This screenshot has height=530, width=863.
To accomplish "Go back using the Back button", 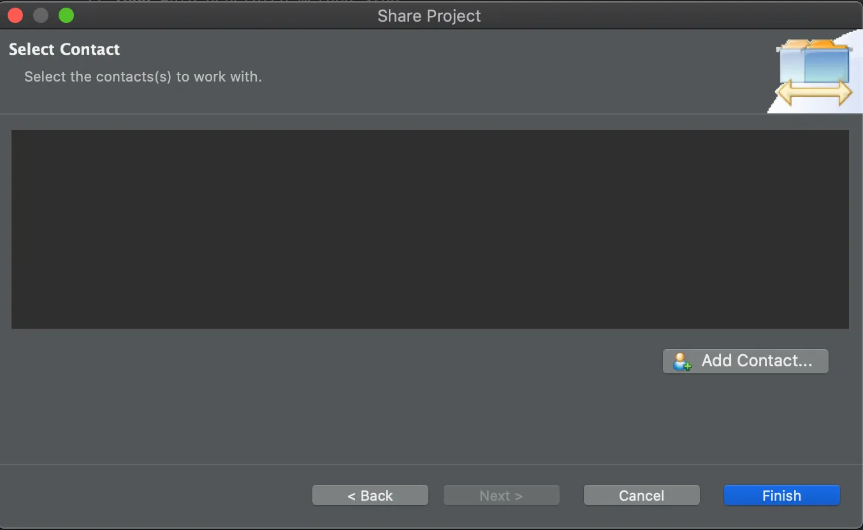I will tap(370, 495).
